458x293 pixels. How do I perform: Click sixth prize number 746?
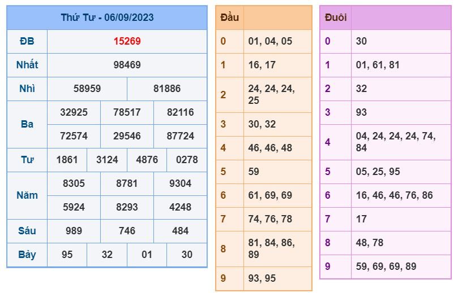click(127, 231)
